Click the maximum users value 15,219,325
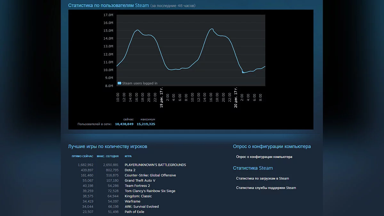 click(x=146, y=124)
